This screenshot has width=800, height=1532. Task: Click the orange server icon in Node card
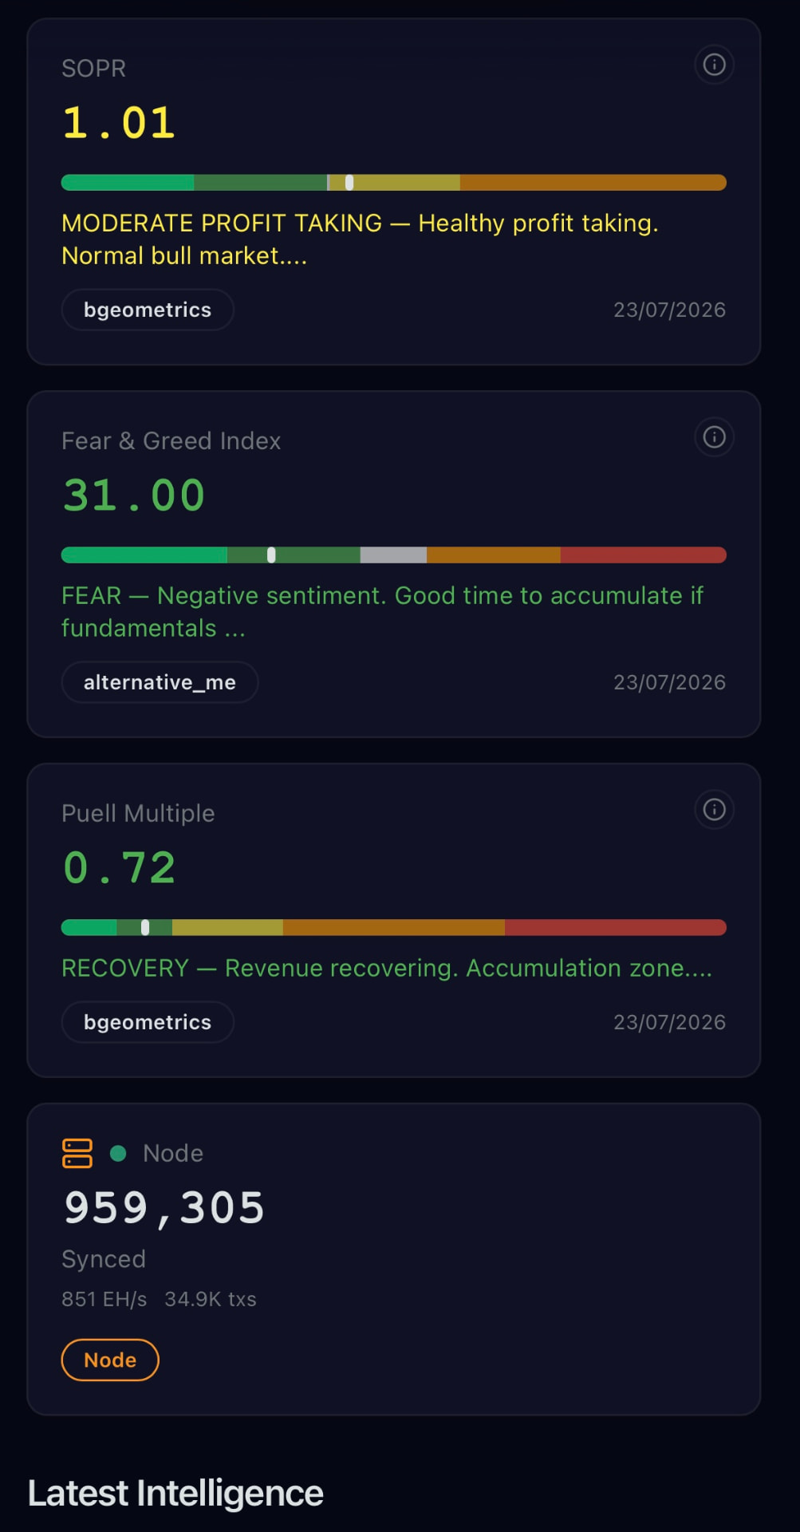click(77, 1153)
